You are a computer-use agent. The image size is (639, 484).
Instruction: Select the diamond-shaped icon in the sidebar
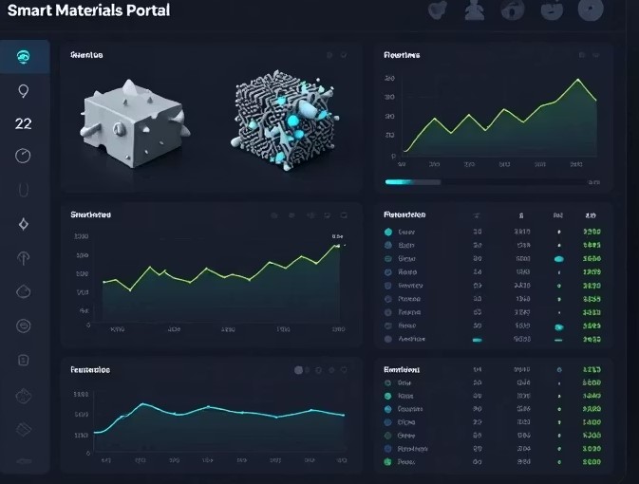24,225
